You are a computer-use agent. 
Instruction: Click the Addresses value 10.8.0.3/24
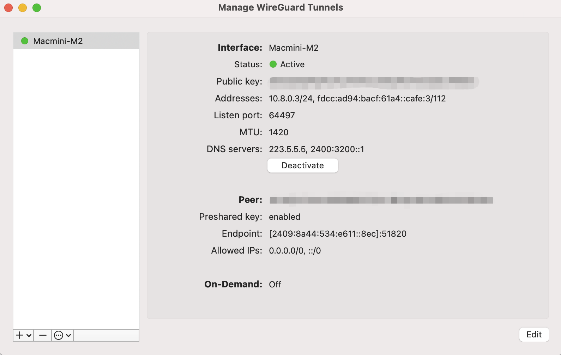click(291, 99)
